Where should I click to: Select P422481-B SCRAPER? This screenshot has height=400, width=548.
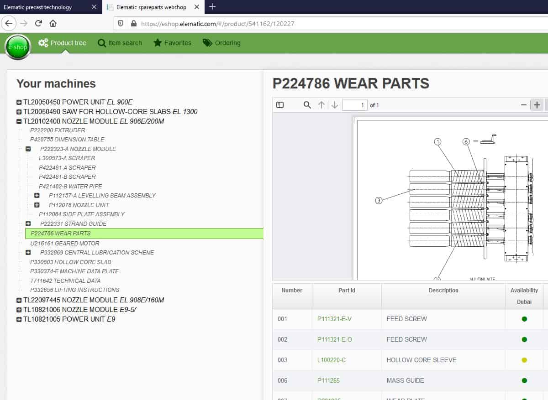67,177
